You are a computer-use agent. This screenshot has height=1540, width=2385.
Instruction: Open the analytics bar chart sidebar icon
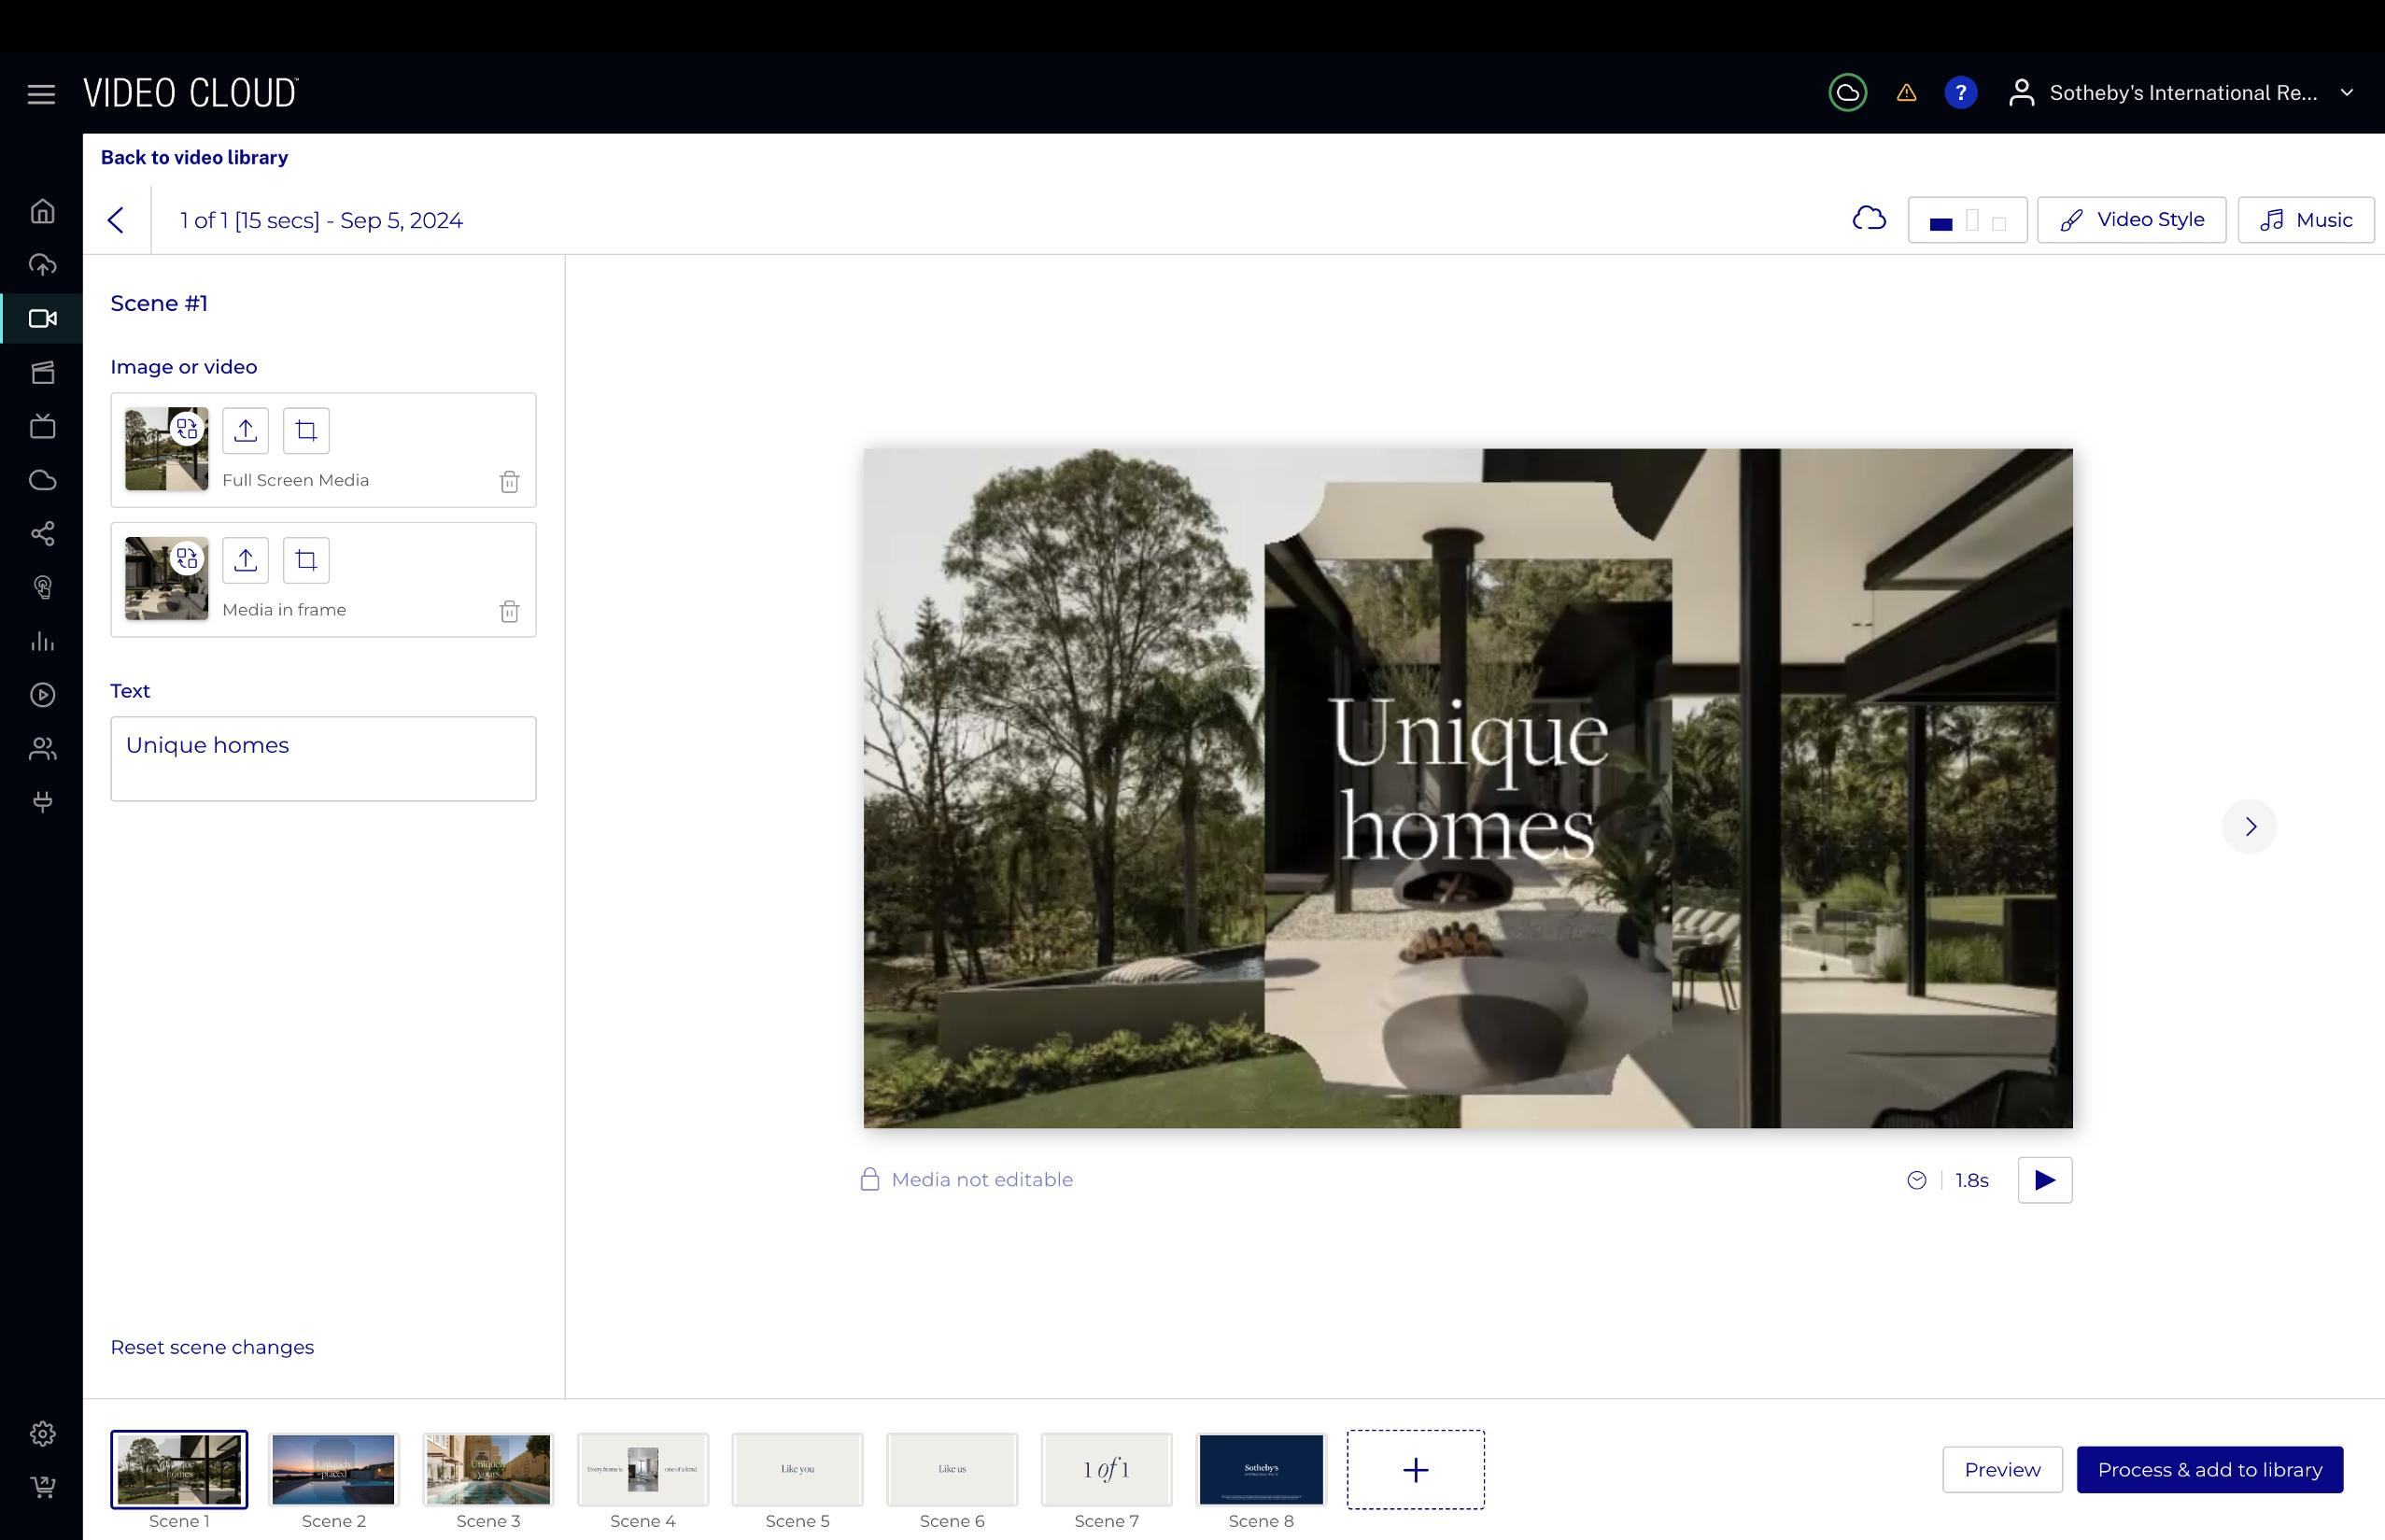pos(42,641)
